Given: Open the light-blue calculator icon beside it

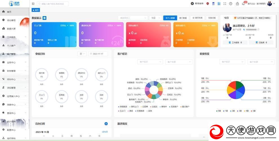Looking at the screenshot, I should pyautogui.click(x=219, y=4).
